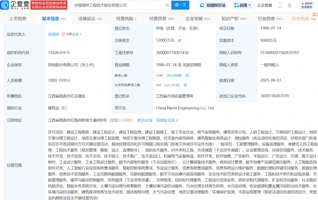
Task: Select paid-in capital 9000万元
Action: point(269,40)
